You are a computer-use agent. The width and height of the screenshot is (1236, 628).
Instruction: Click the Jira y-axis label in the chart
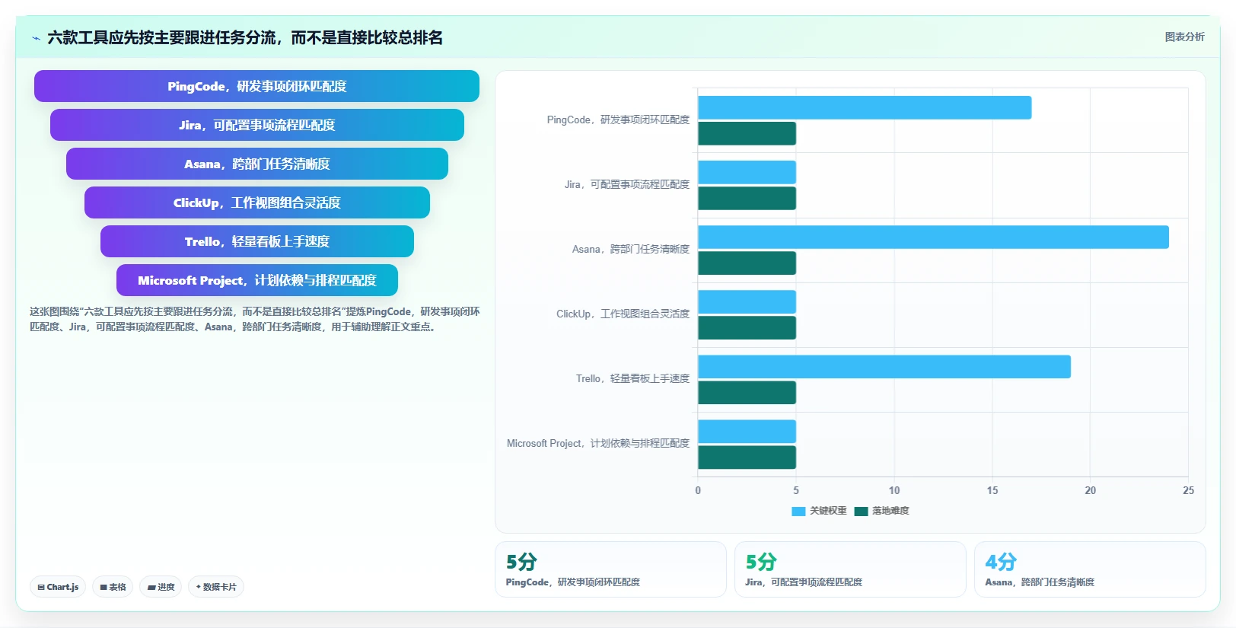(x=626, y=184)
